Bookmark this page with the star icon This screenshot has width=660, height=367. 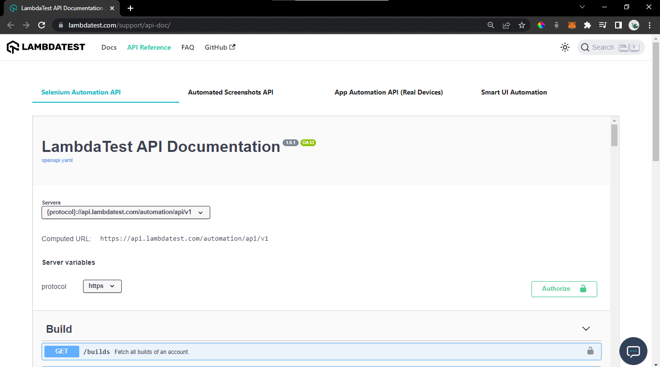pos(522,25)
